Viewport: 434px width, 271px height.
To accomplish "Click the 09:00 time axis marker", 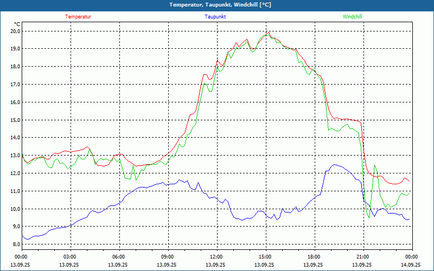I will coord(168,257).
